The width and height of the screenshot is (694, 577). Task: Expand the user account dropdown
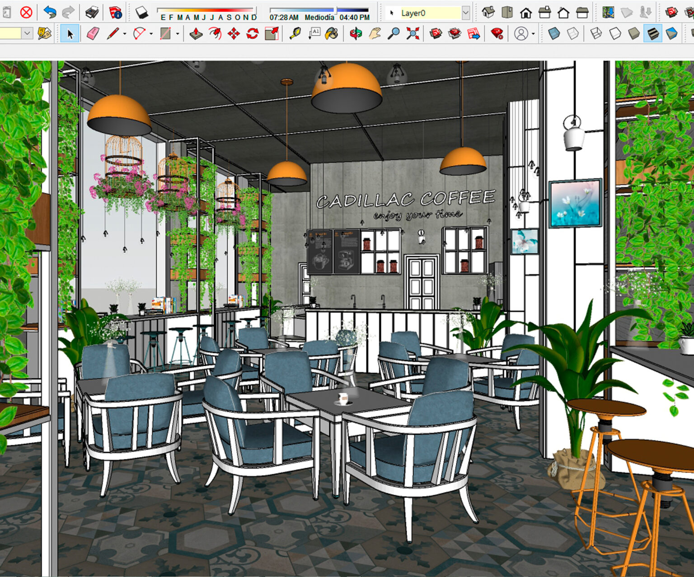click(533, 34)
